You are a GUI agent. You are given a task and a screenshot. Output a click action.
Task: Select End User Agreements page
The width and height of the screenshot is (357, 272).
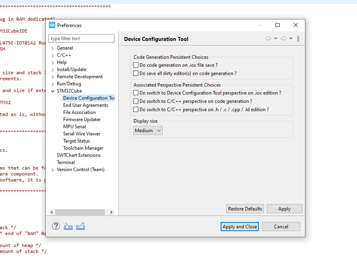pyautogui.click(x=85, y=105)
